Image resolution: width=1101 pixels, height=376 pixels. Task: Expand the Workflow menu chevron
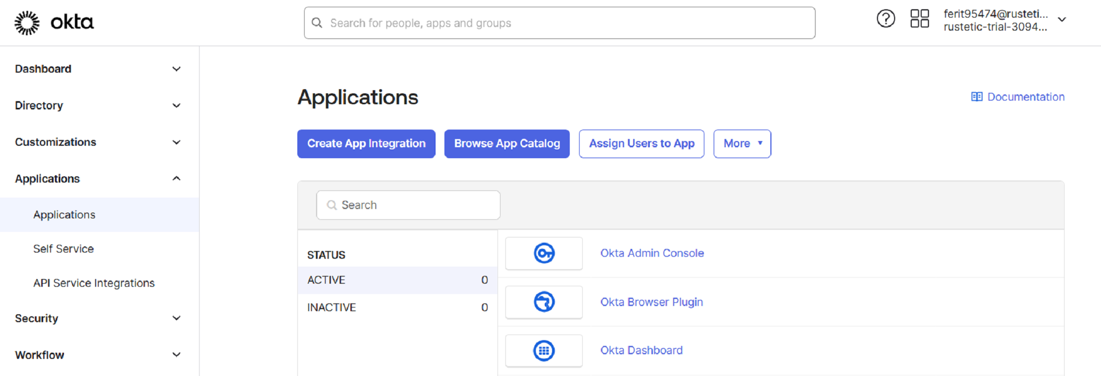click(x=177, y=355)
